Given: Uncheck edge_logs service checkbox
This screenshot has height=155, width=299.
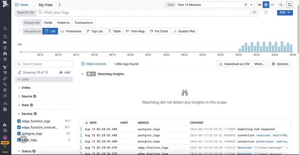Looking at the screenshot, I should (x=19, y=140).
